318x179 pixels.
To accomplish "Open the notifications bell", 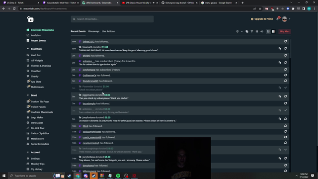I will [277, 19].
